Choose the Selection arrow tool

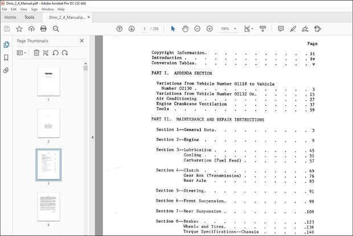click(x=173, y=29)
